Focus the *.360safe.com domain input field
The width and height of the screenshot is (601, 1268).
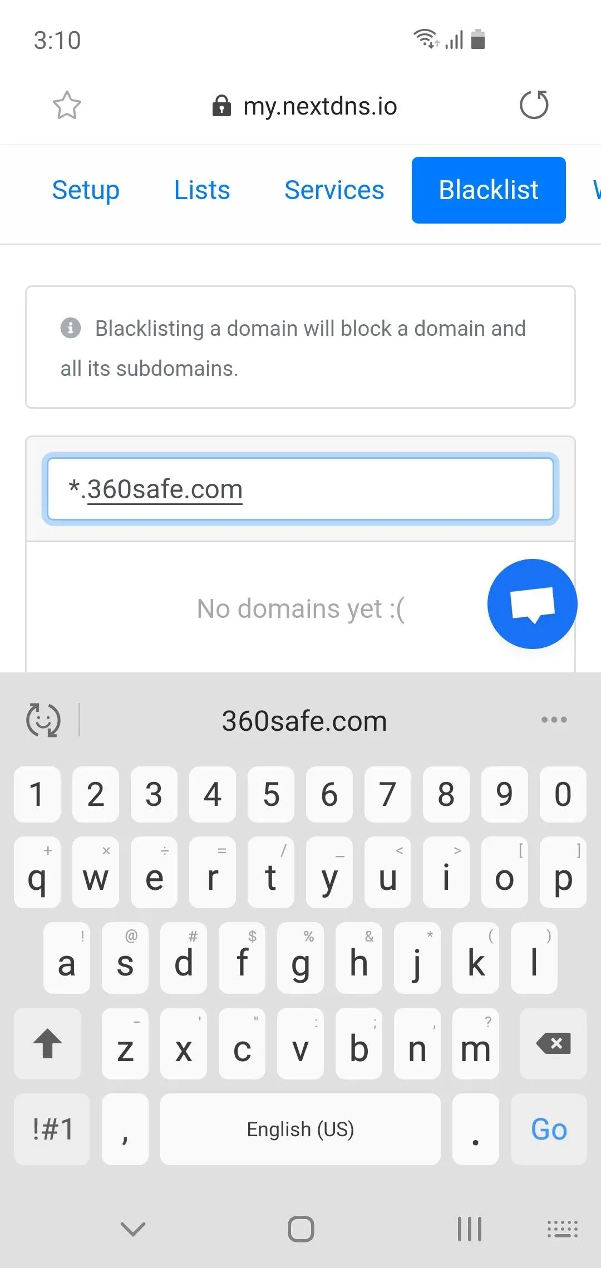coord(300,489)
